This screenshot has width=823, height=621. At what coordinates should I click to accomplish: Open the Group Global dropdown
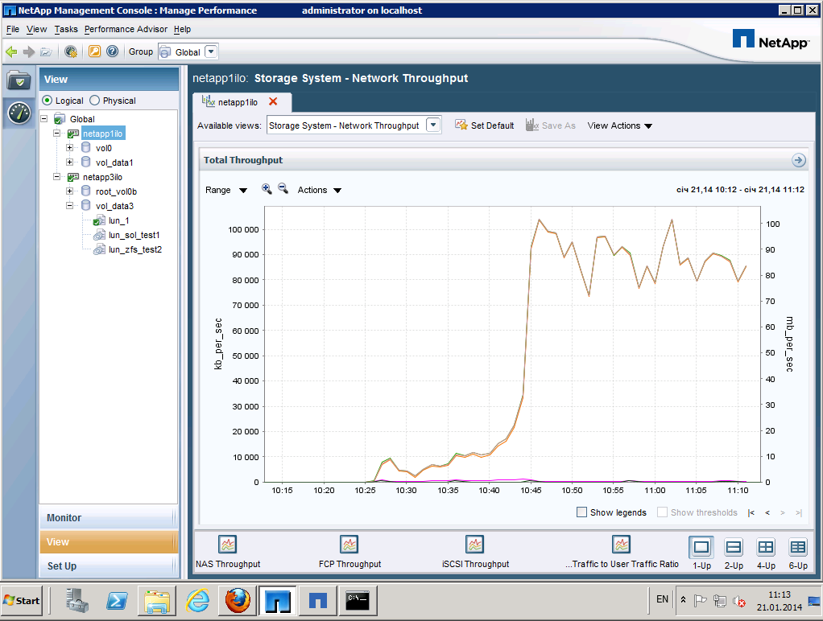(x=211, y=51)
